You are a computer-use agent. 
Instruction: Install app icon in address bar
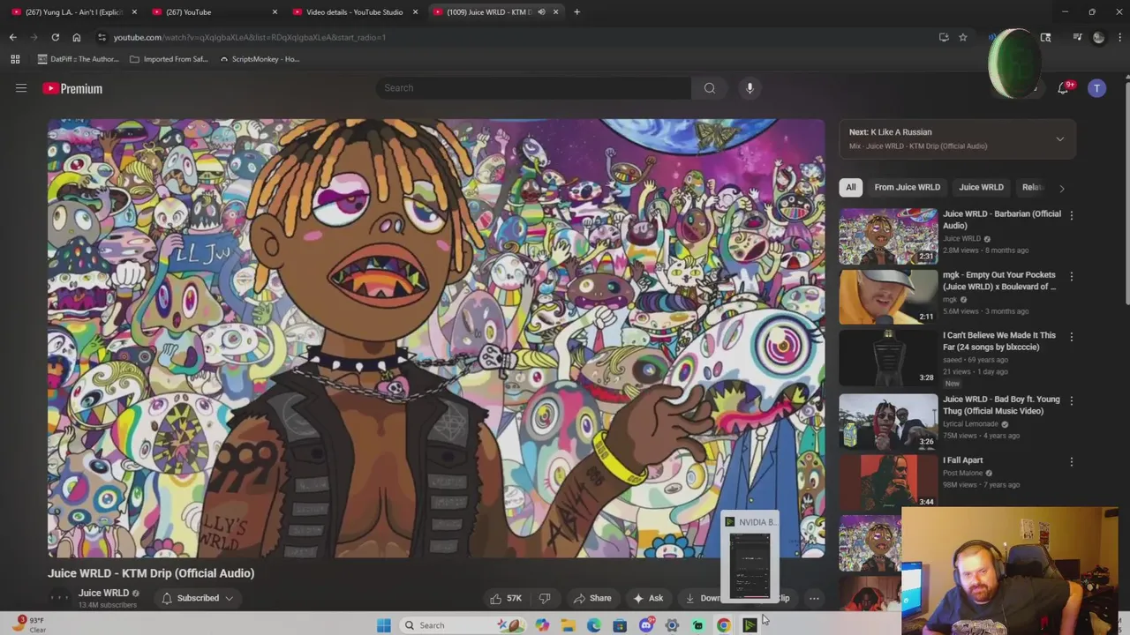click(x=944, y=37)
